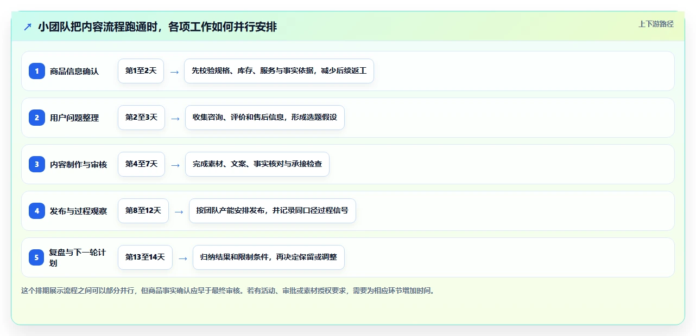Open the 先校验规格、库存、服务与事实依据 description box
The height and width of the screenshot is (336, 696).
[279, 71]
